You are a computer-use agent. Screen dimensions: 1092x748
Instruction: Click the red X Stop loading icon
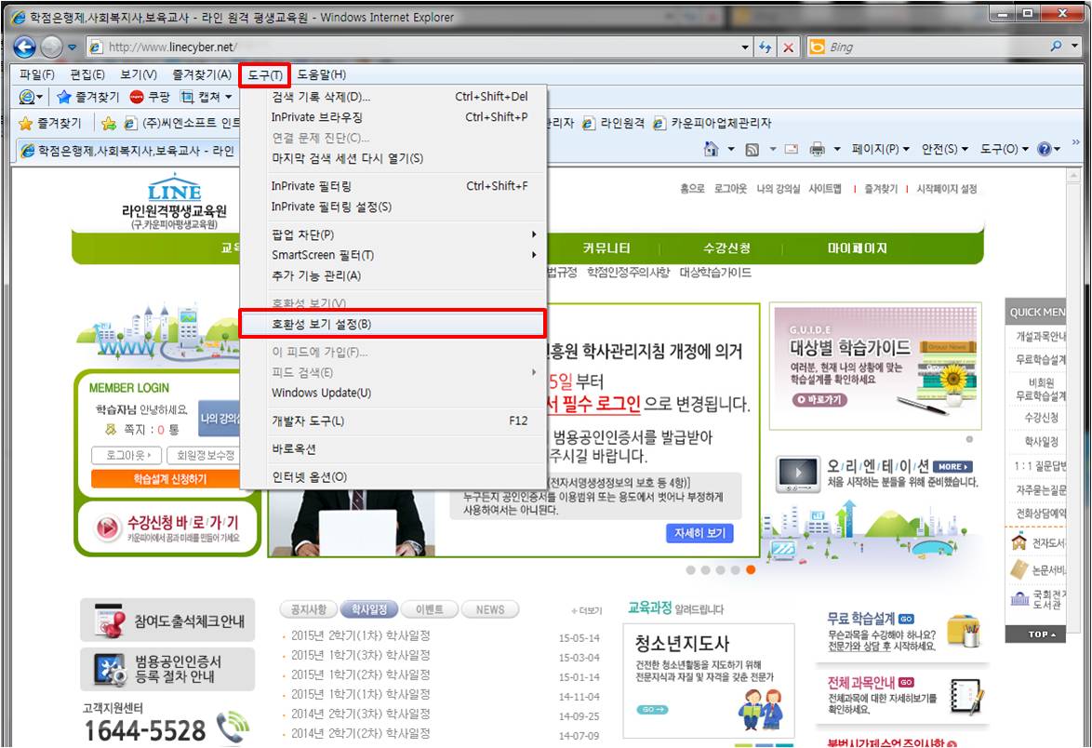coord(788,47)
